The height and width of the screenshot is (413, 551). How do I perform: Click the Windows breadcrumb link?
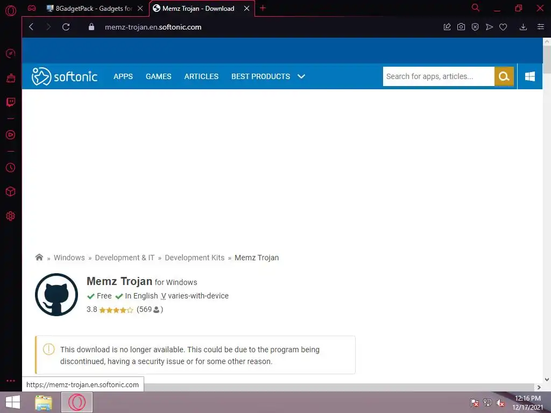tap(69, 258)
